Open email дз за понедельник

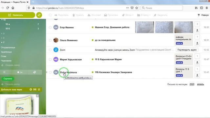click(105, 40)
